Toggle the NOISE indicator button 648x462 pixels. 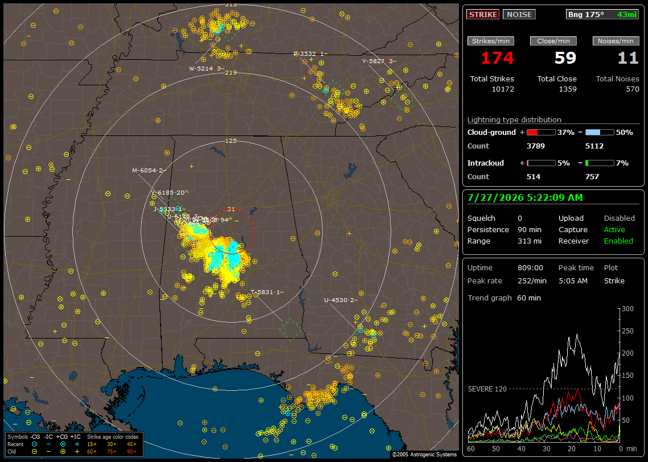click(x=519, y=14)
